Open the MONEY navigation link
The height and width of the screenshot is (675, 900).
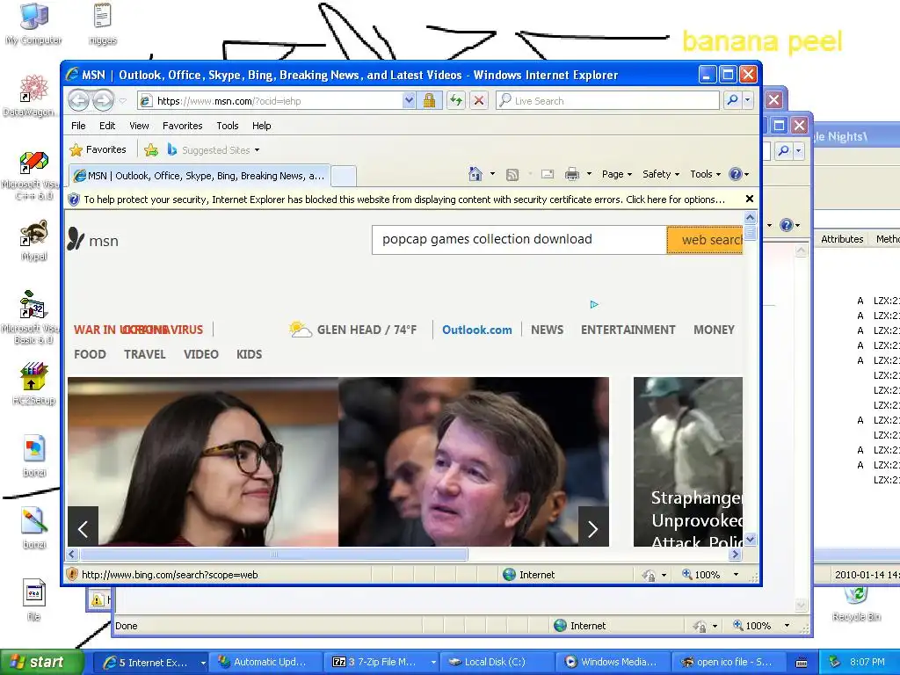[714, 330]
